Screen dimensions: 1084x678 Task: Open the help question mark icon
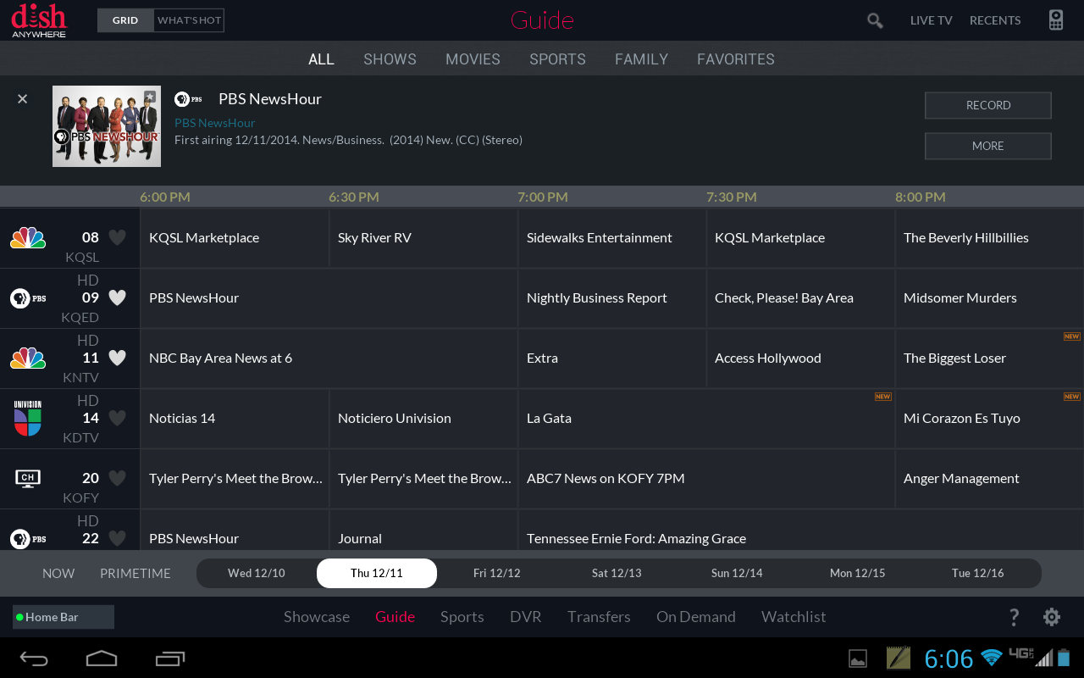1014,617
